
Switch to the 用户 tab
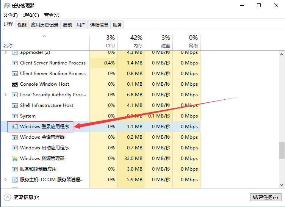click(81, 25)
